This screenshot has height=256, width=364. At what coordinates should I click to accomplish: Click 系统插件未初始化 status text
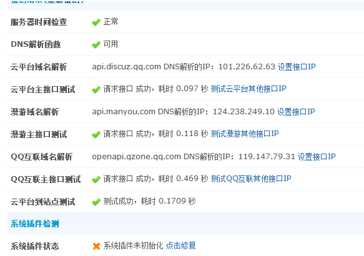pos(133,245)
